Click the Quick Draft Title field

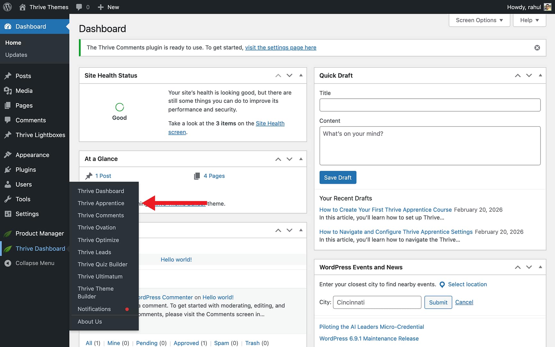click(x=430, y=105)
